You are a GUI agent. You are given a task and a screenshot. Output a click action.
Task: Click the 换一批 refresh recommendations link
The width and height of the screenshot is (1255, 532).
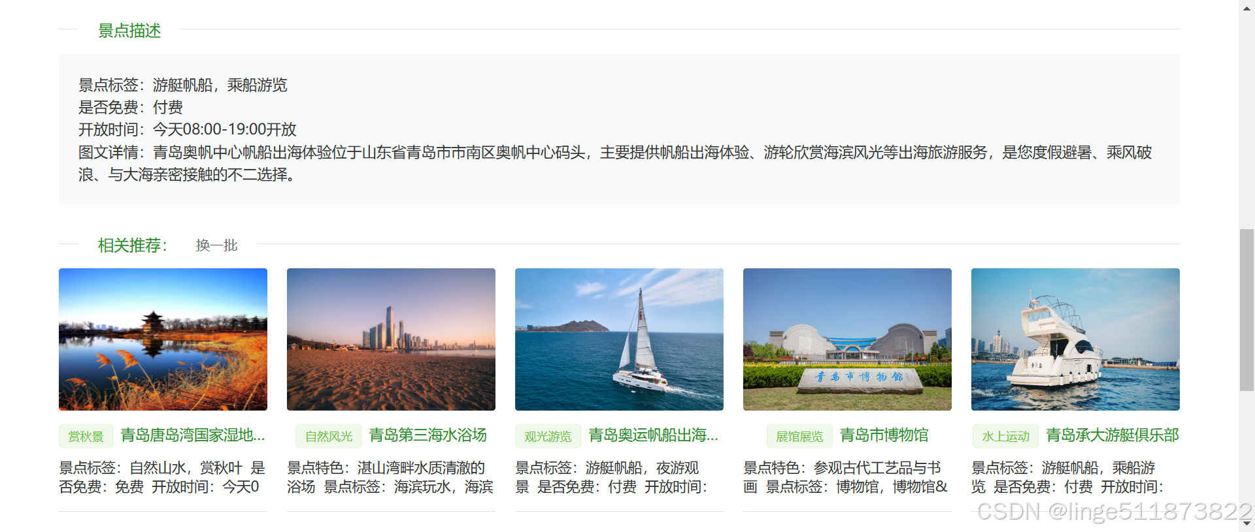click(216, 245)
